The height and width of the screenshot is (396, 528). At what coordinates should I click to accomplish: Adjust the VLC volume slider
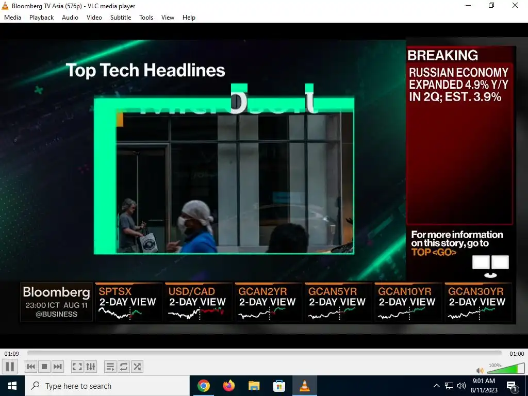pyautogui.click(x=506, y=368)
